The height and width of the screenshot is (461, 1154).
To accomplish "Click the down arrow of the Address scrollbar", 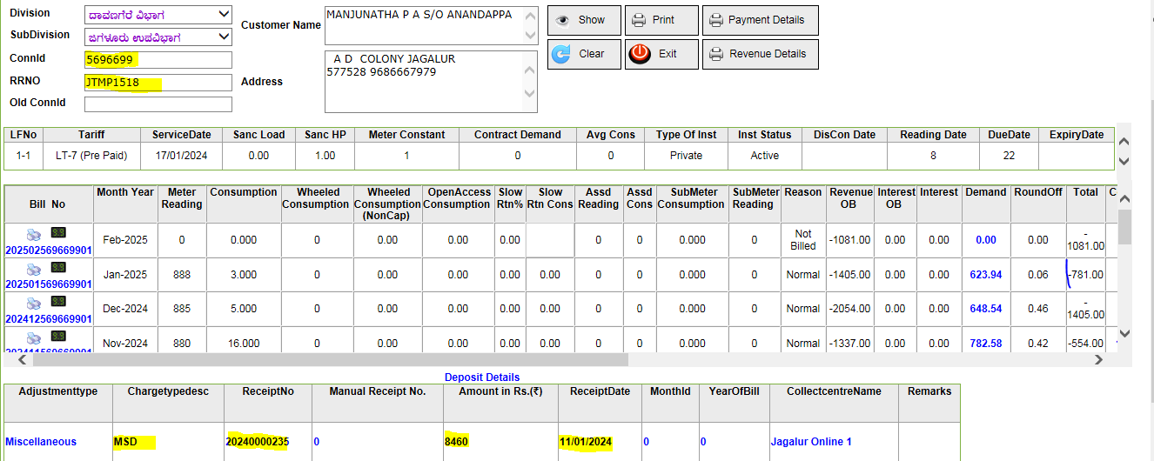I will pos(531,94).
